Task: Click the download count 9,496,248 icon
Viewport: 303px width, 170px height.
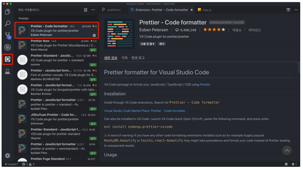Action: (x=177, y=30)
